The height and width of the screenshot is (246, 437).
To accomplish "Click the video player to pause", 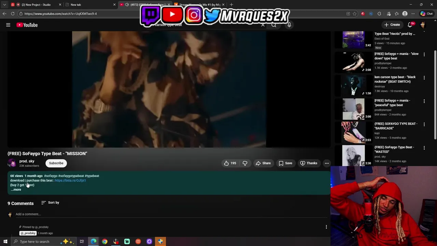I will 169,90.
